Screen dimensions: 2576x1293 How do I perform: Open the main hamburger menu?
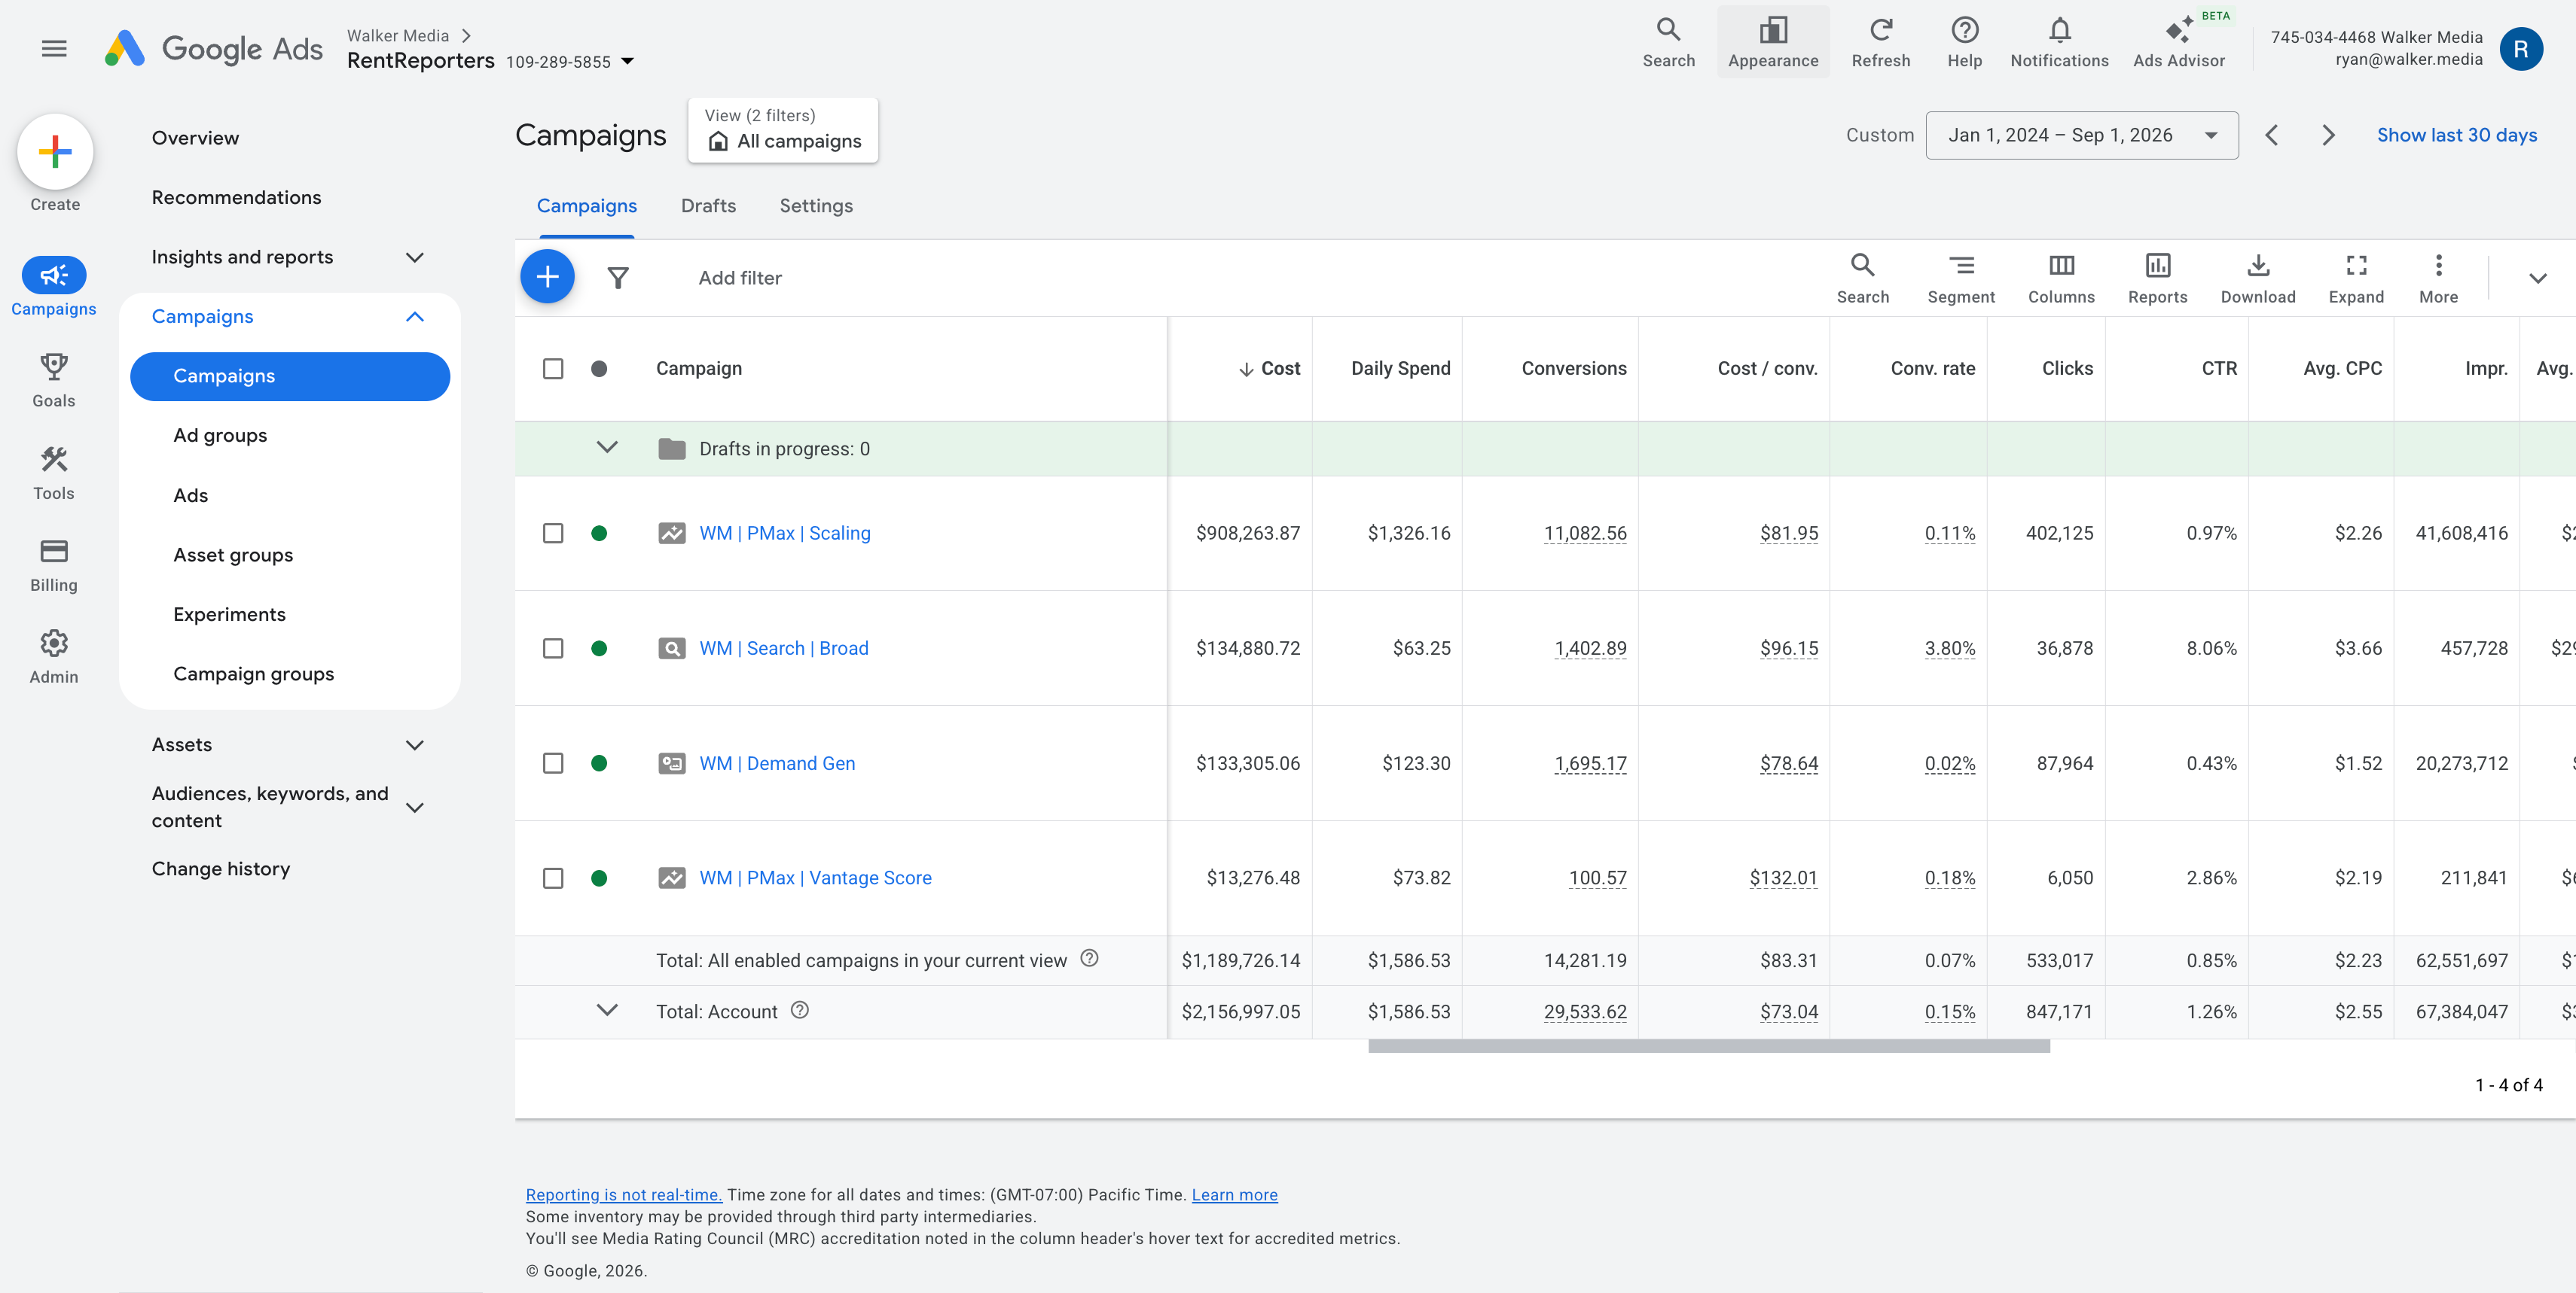pyautogui.click(x=54, y=48)
